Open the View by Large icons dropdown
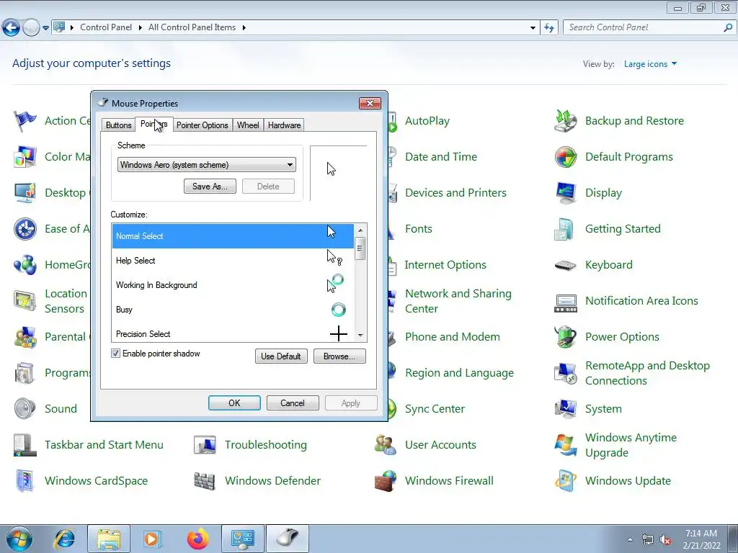The image size is (738, 553). click(x=650, y=64)
